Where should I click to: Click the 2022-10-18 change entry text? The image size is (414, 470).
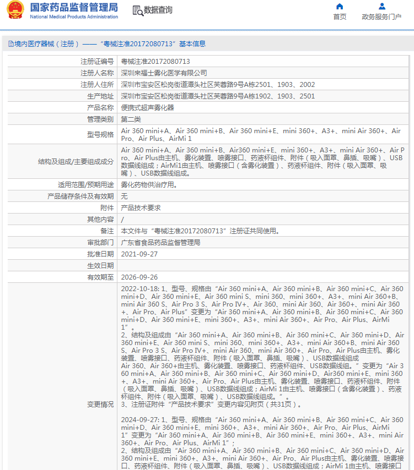(x=263, y=347)
